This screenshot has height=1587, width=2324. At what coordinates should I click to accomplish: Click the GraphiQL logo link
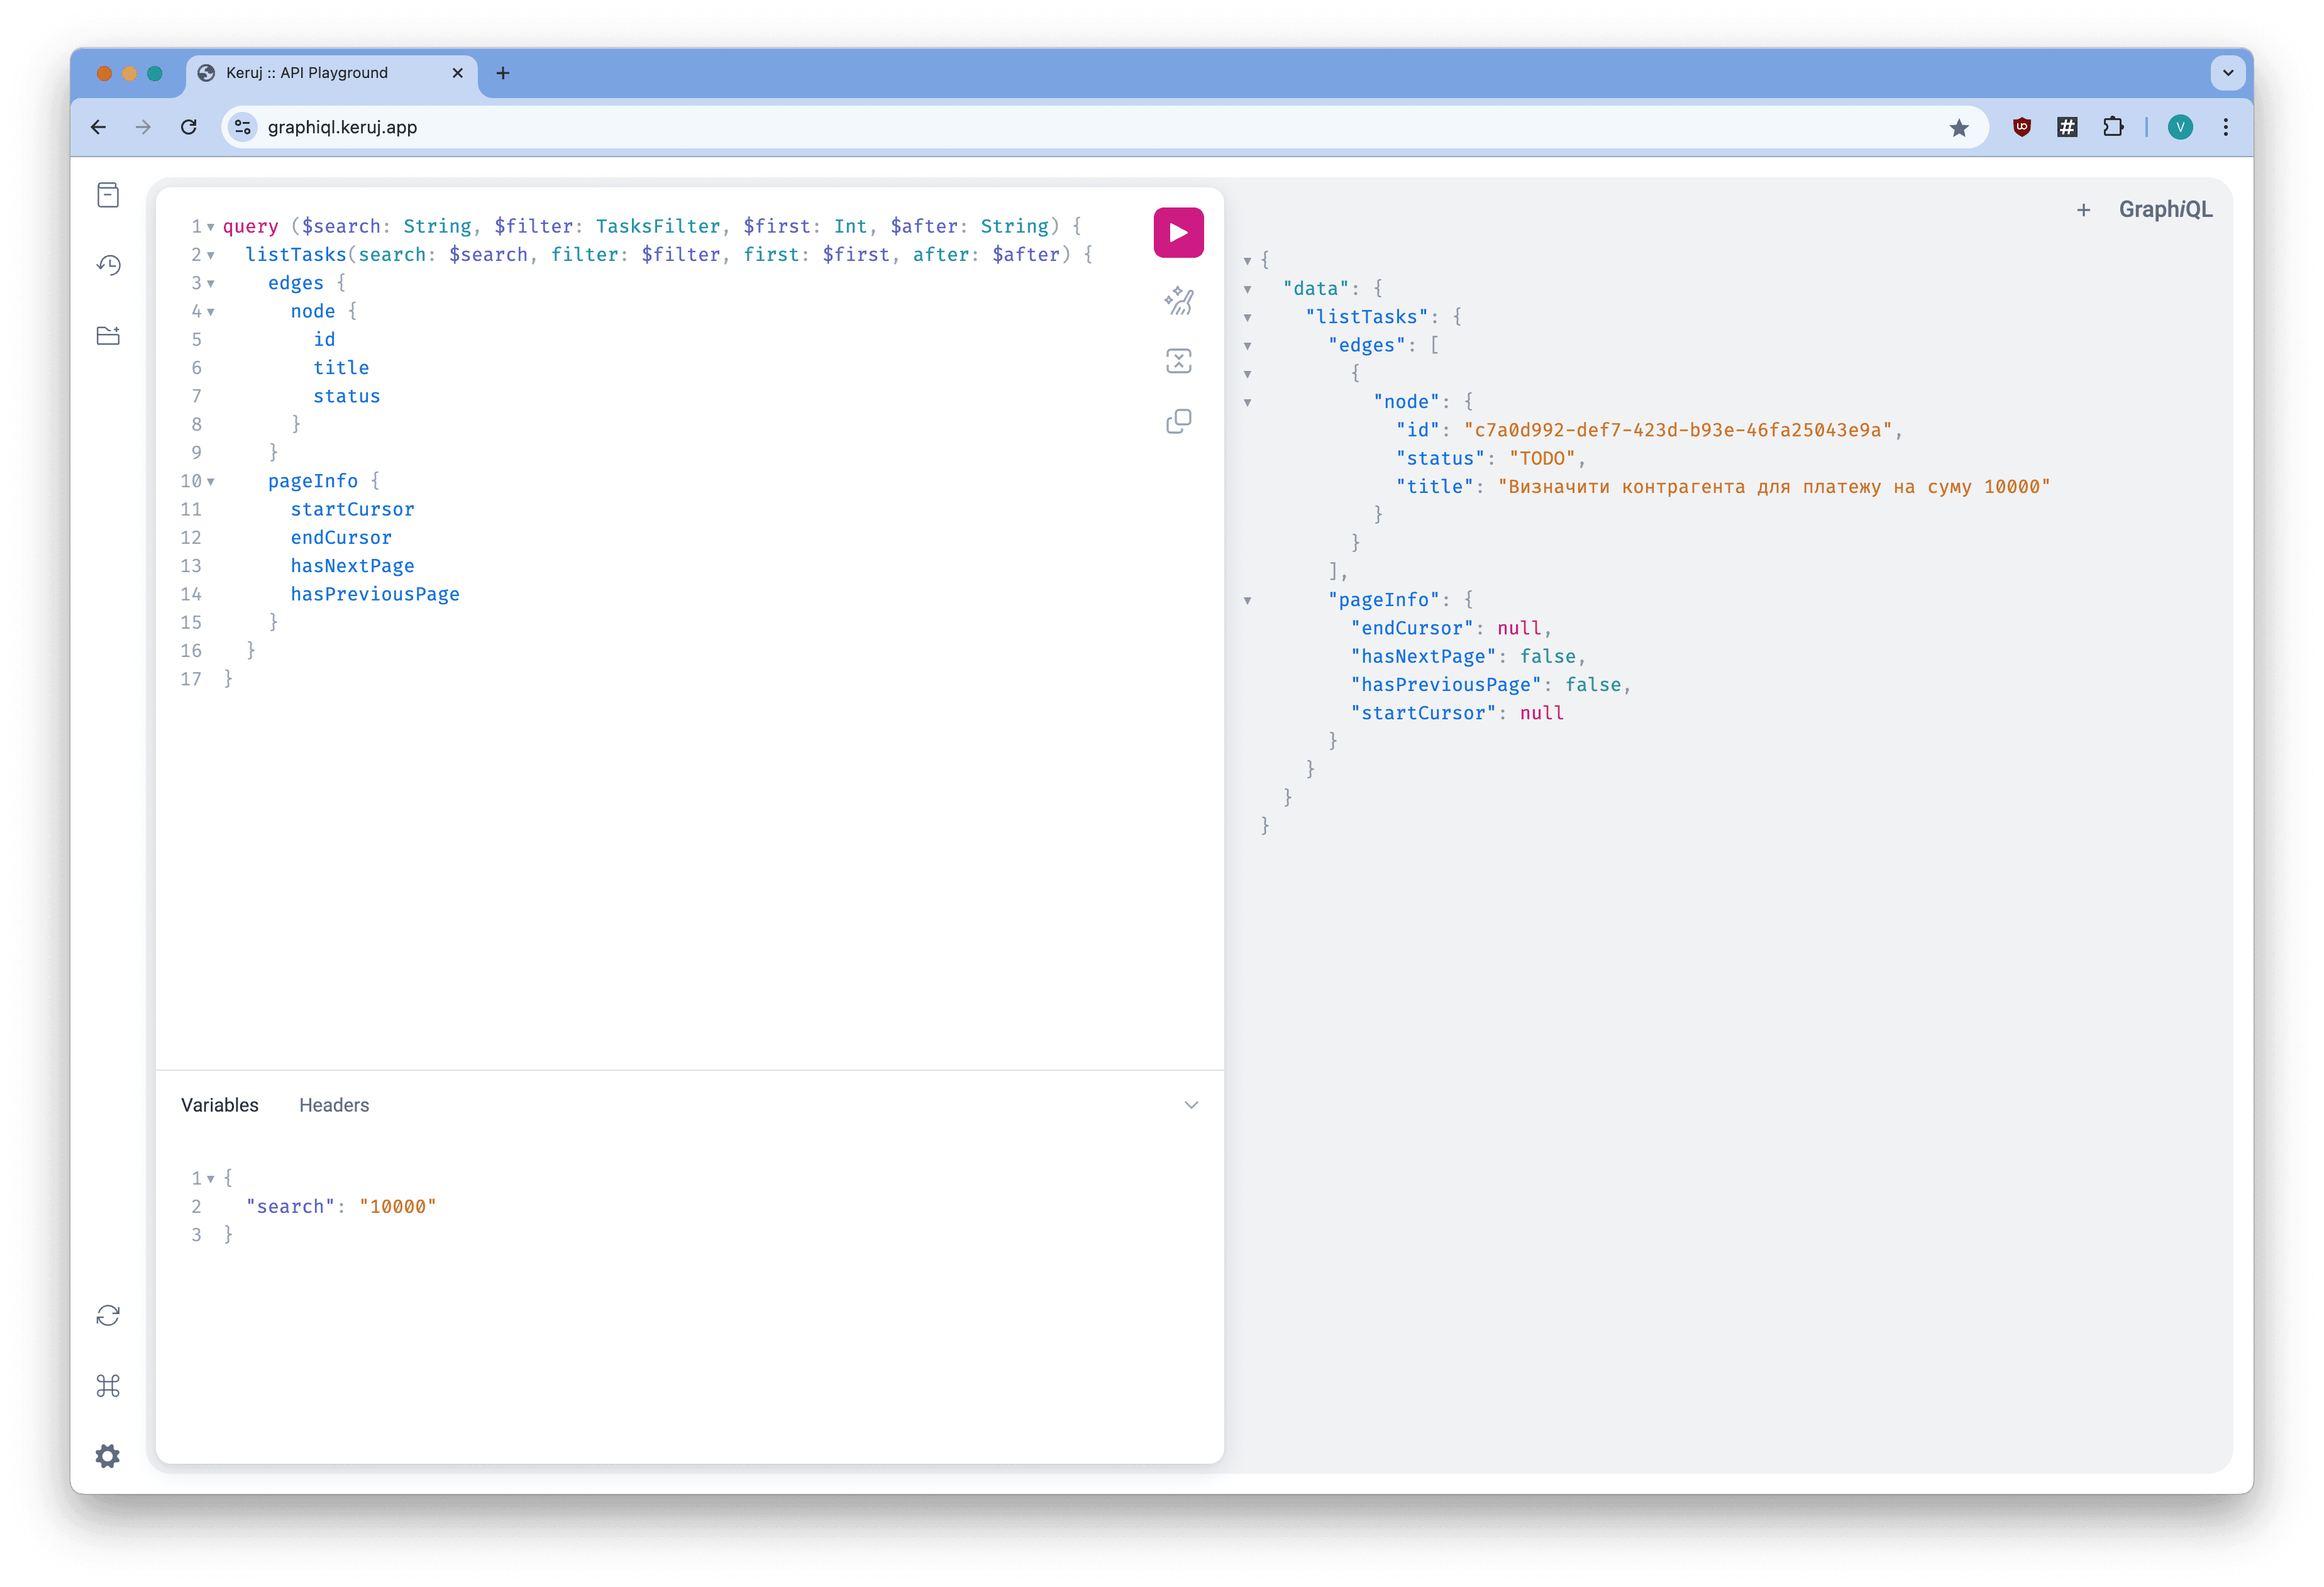coord(2165,210)
